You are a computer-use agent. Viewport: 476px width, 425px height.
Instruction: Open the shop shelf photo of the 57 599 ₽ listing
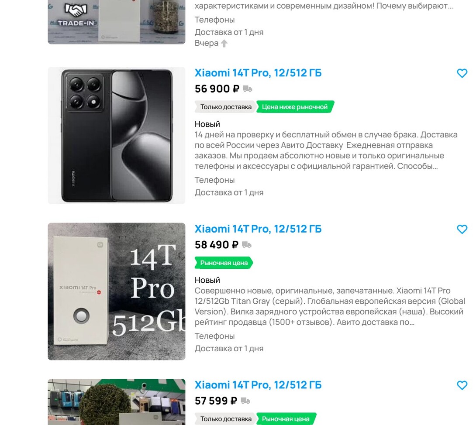116,401
